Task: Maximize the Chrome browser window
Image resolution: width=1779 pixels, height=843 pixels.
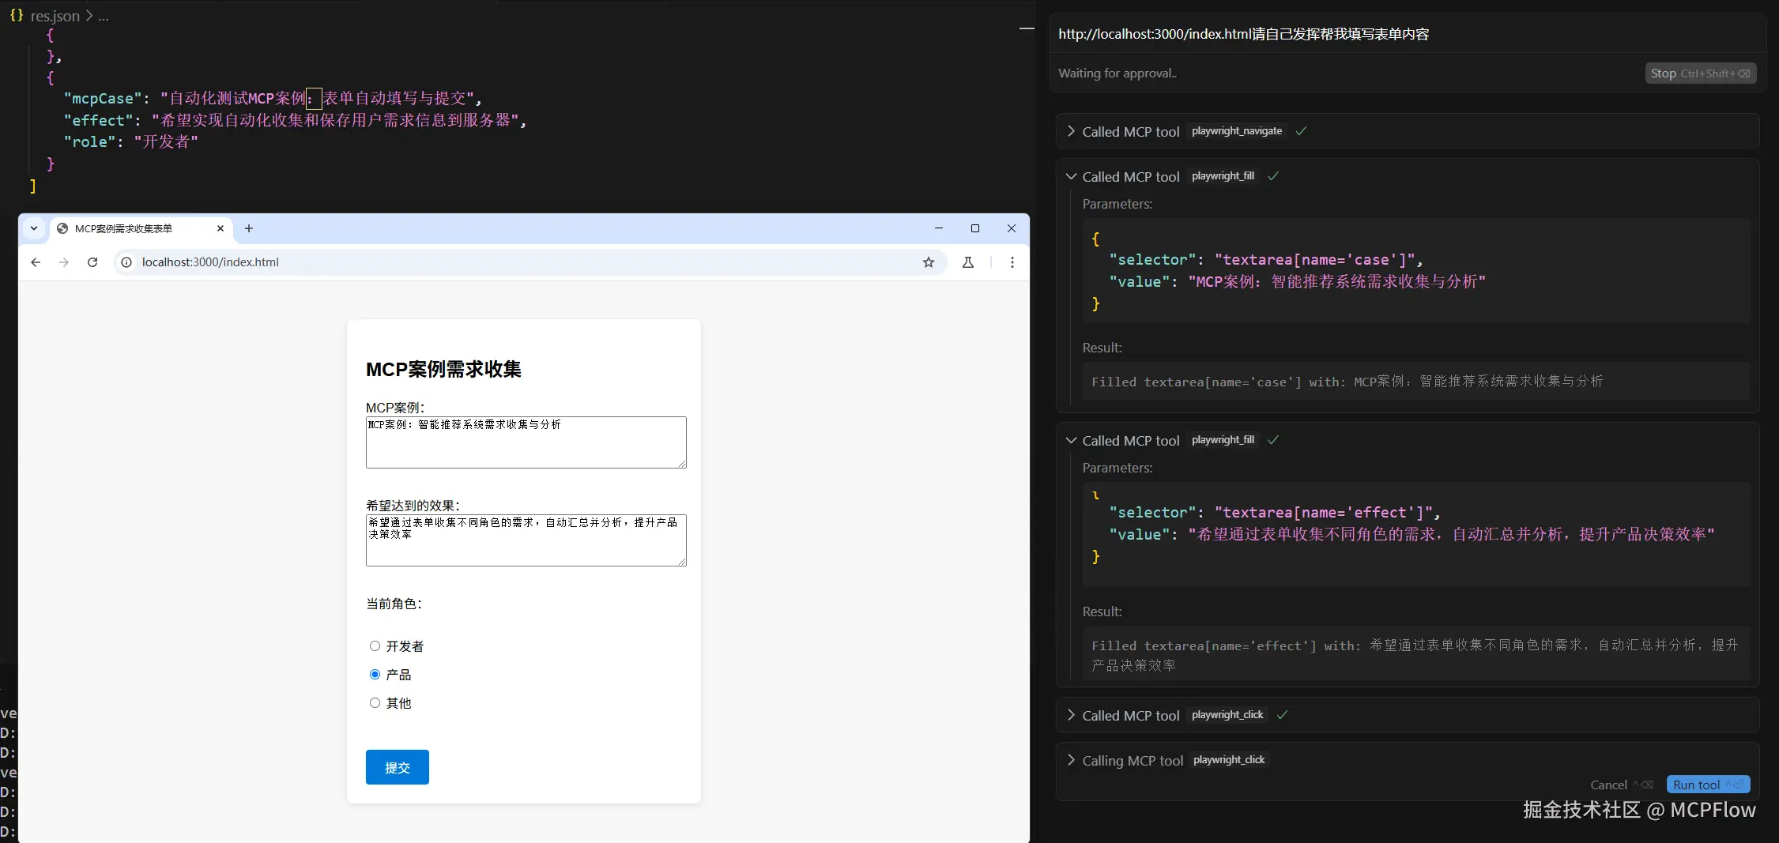Action: point(975,228)
